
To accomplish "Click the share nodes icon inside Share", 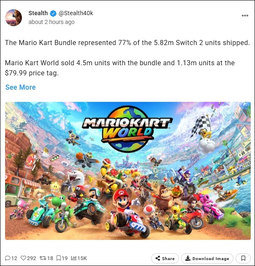I will coord(158,258).
